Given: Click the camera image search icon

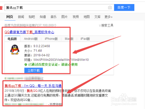Looking at the screenshot, I should (x=110, y=8).
